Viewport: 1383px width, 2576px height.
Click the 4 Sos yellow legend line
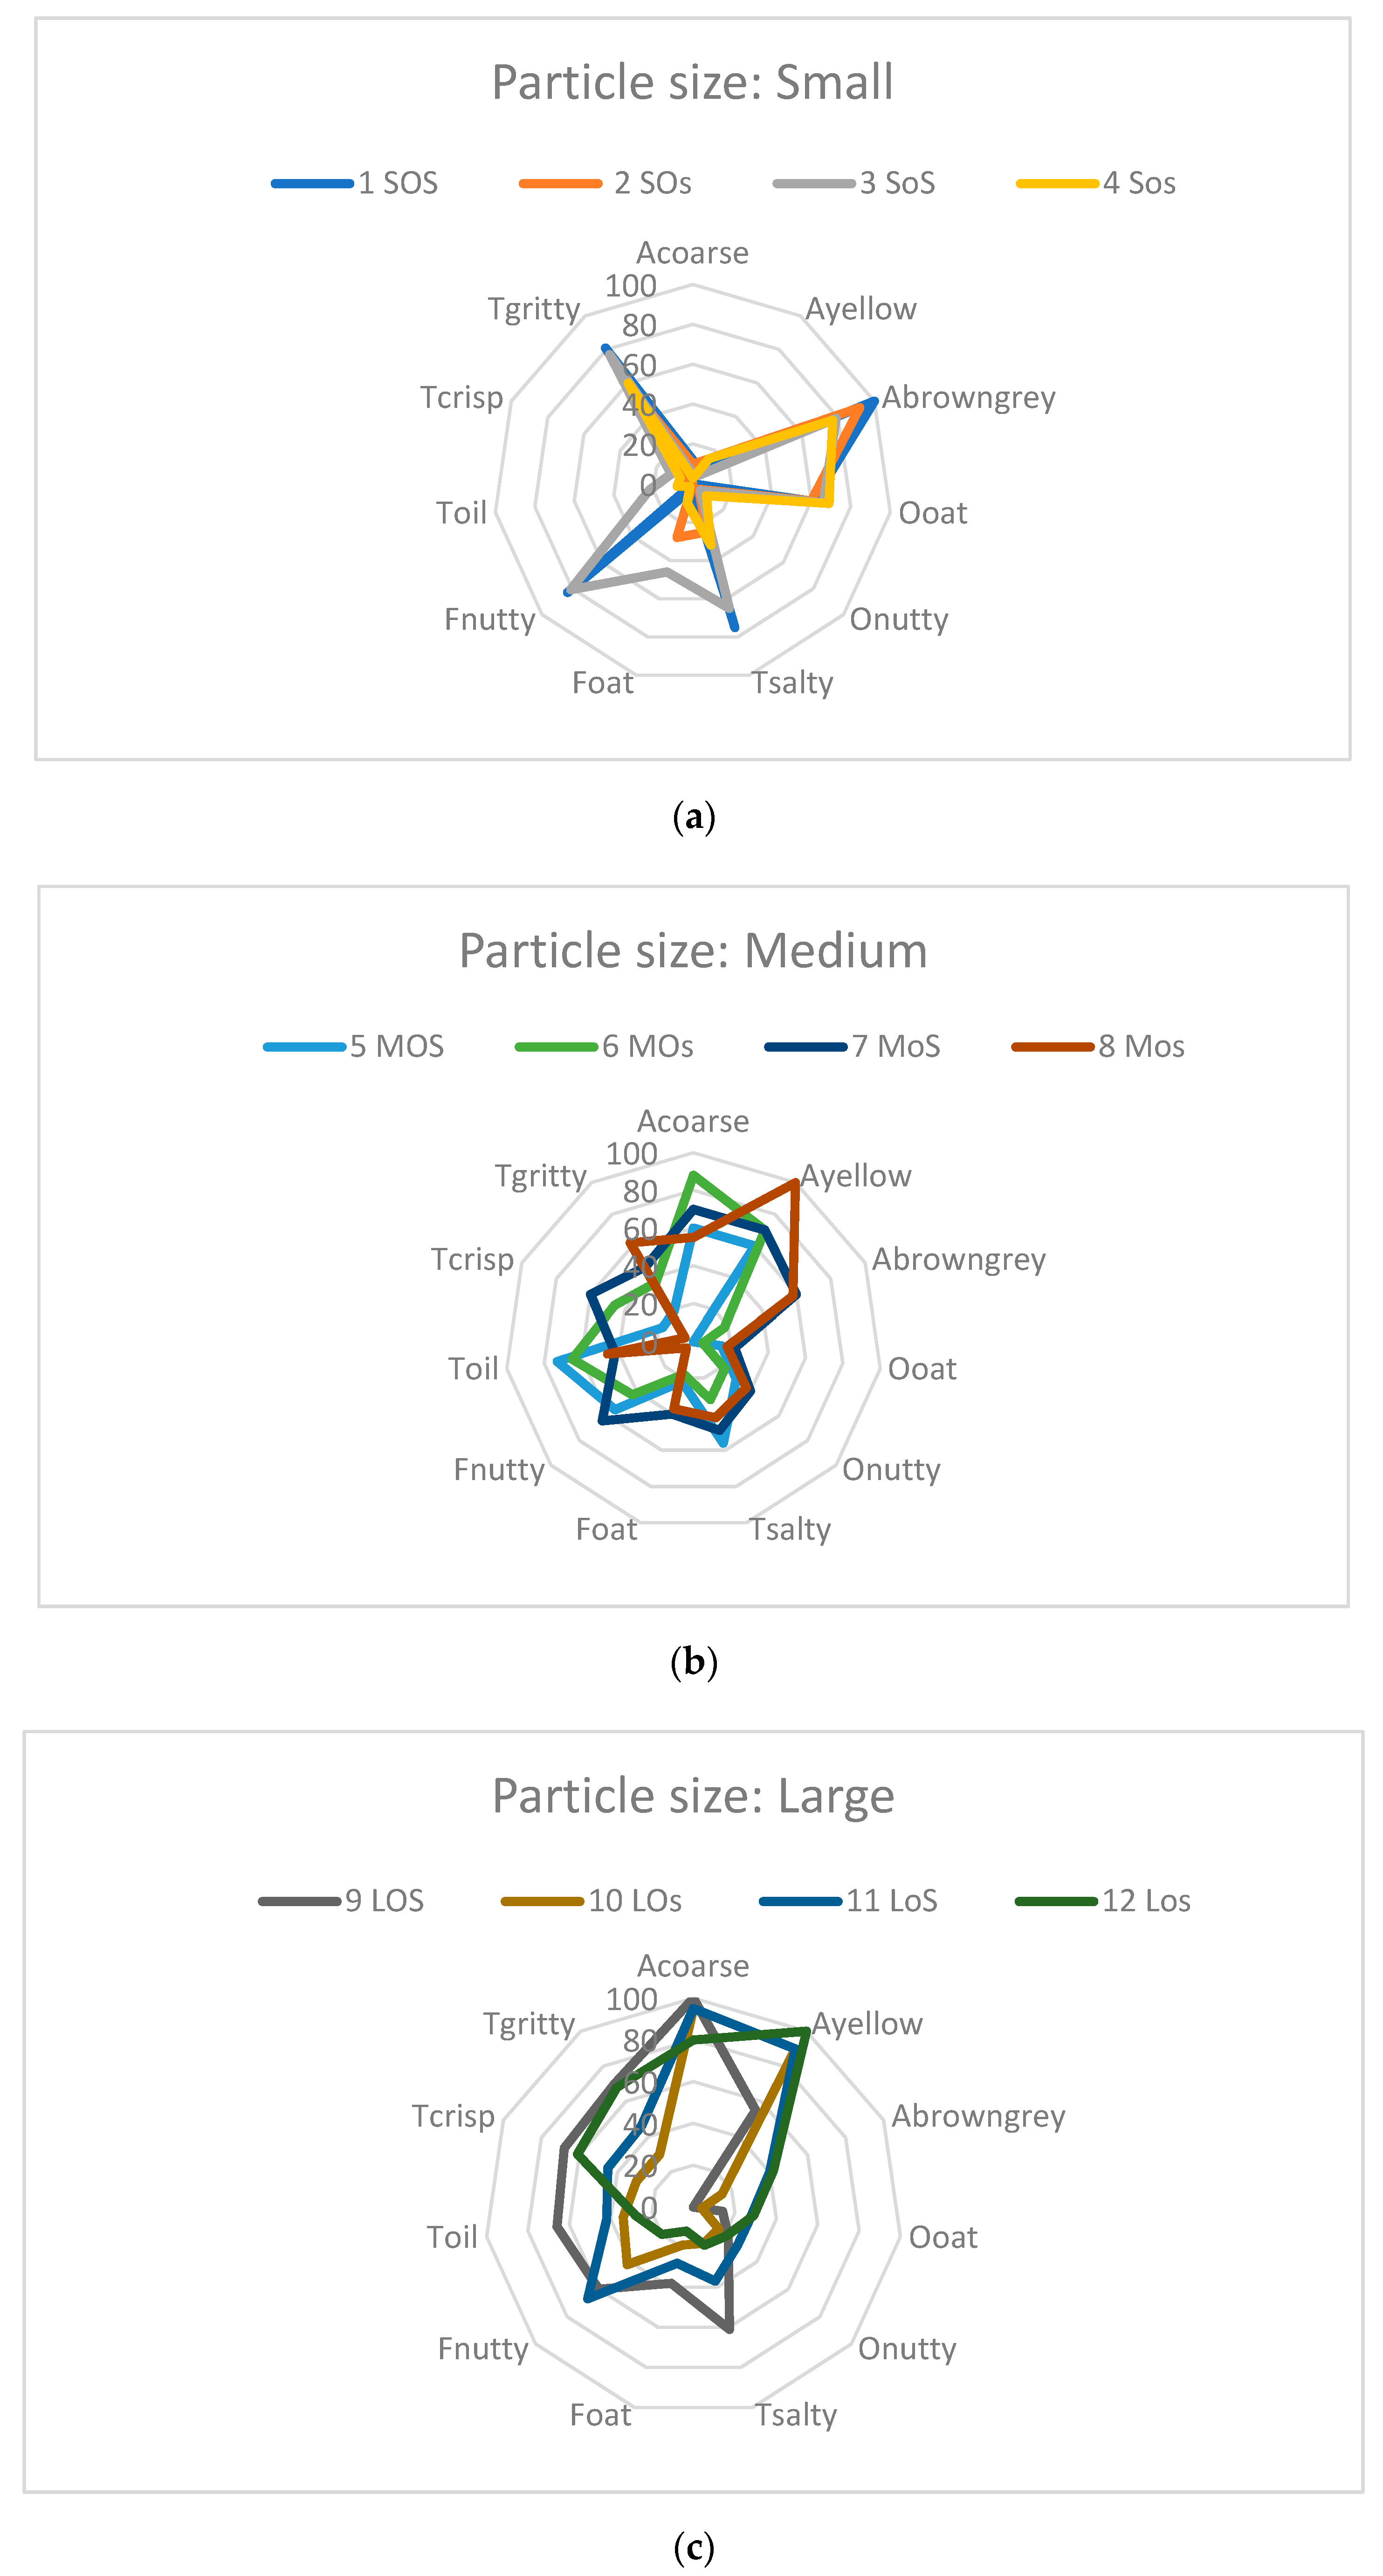click(x=1057, y=183)
